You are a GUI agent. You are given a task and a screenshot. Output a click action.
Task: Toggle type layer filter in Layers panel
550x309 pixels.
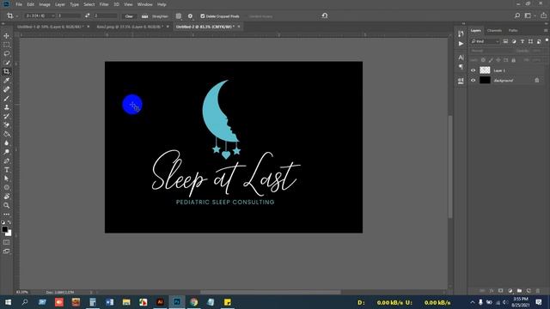pyautogui.click(x=522, y=41)
